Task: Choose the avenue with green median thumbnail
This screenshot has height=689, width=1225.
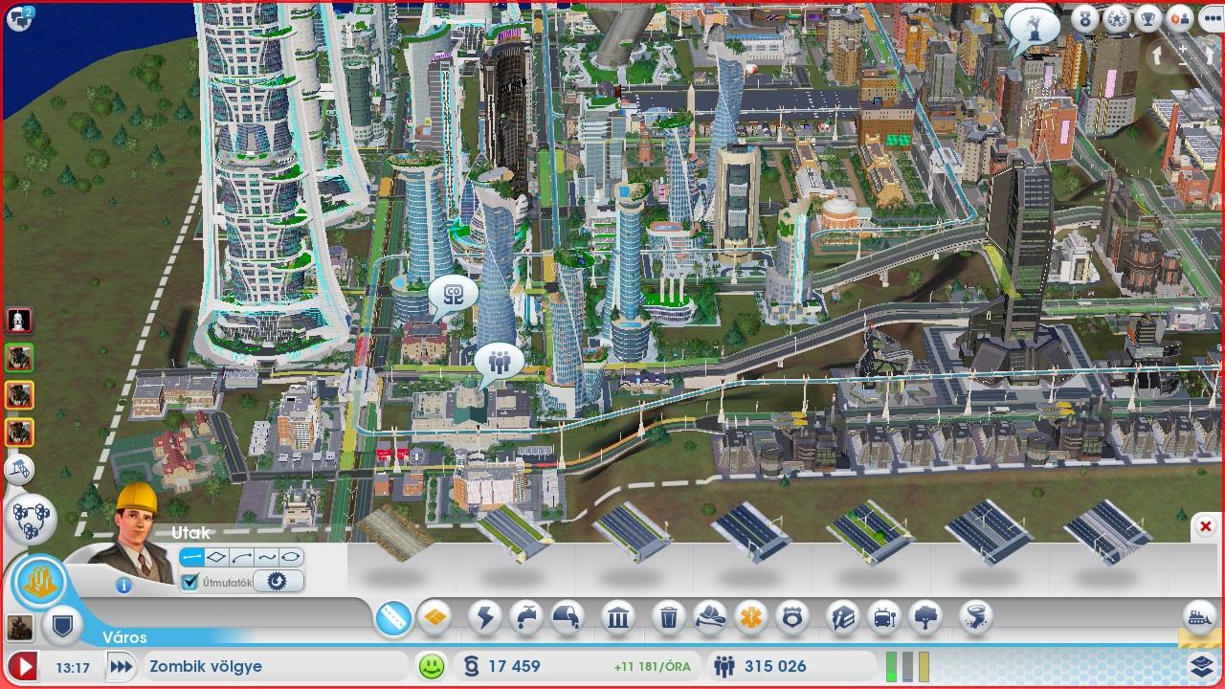Action: pyautogui.click(x=868, y=532)
